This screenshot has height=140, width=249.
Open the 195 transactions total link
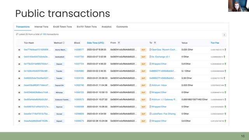click(44, 34)
